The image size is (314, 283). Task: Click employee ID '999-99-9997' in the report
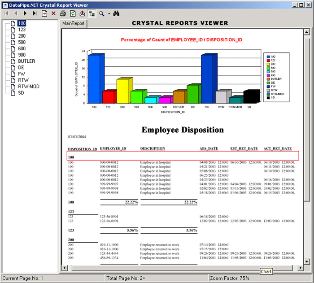pyautogui.click(x=109, y=184)
